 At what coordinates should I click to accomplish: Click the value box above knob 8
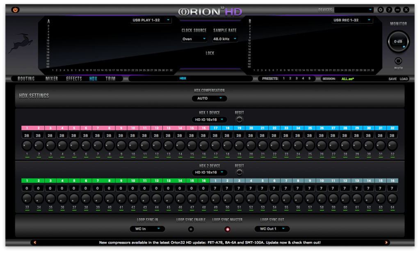pos(109,136)
